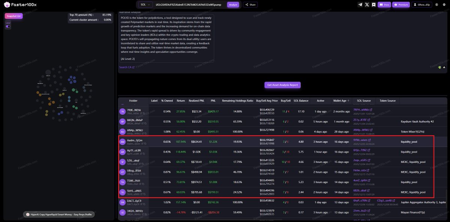Click the D9 avatar badge for DACT...6yC9
The image size is (450, 222).
click(122, 203)
